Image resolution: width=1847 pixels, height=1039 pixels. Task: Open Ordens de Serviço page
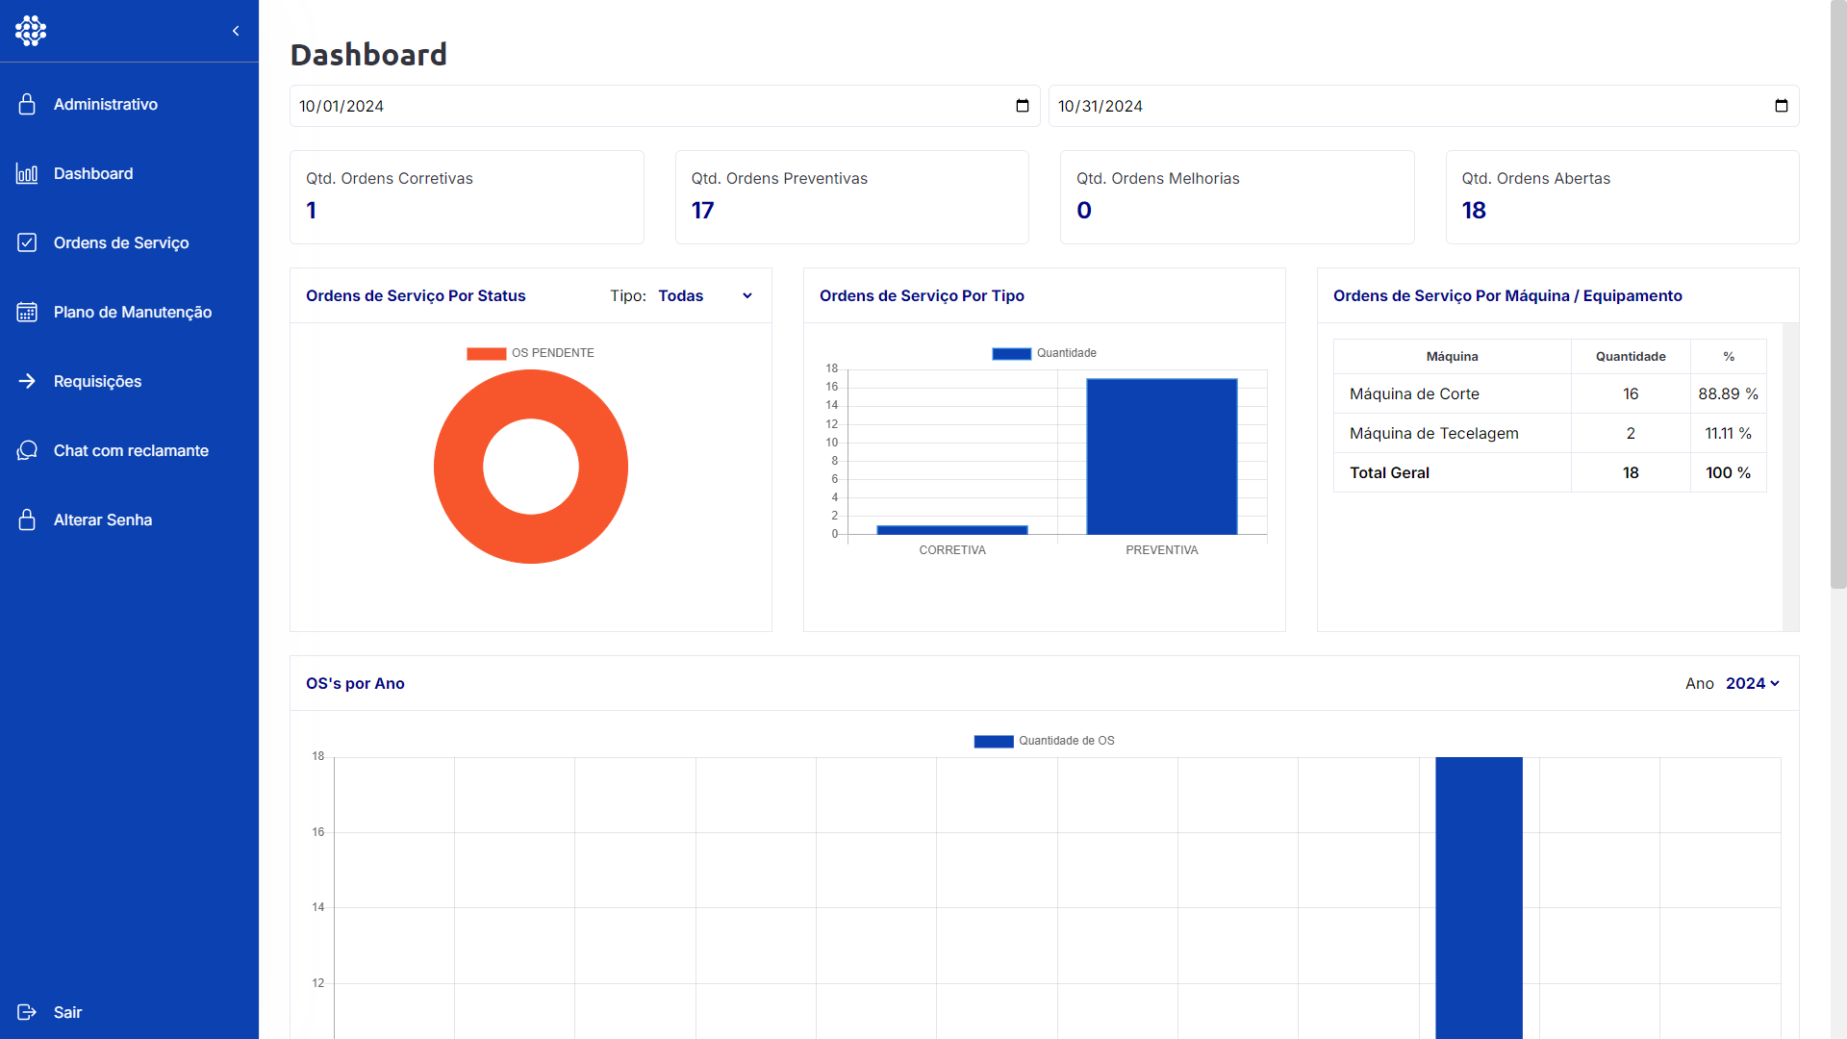click(129, 242)
